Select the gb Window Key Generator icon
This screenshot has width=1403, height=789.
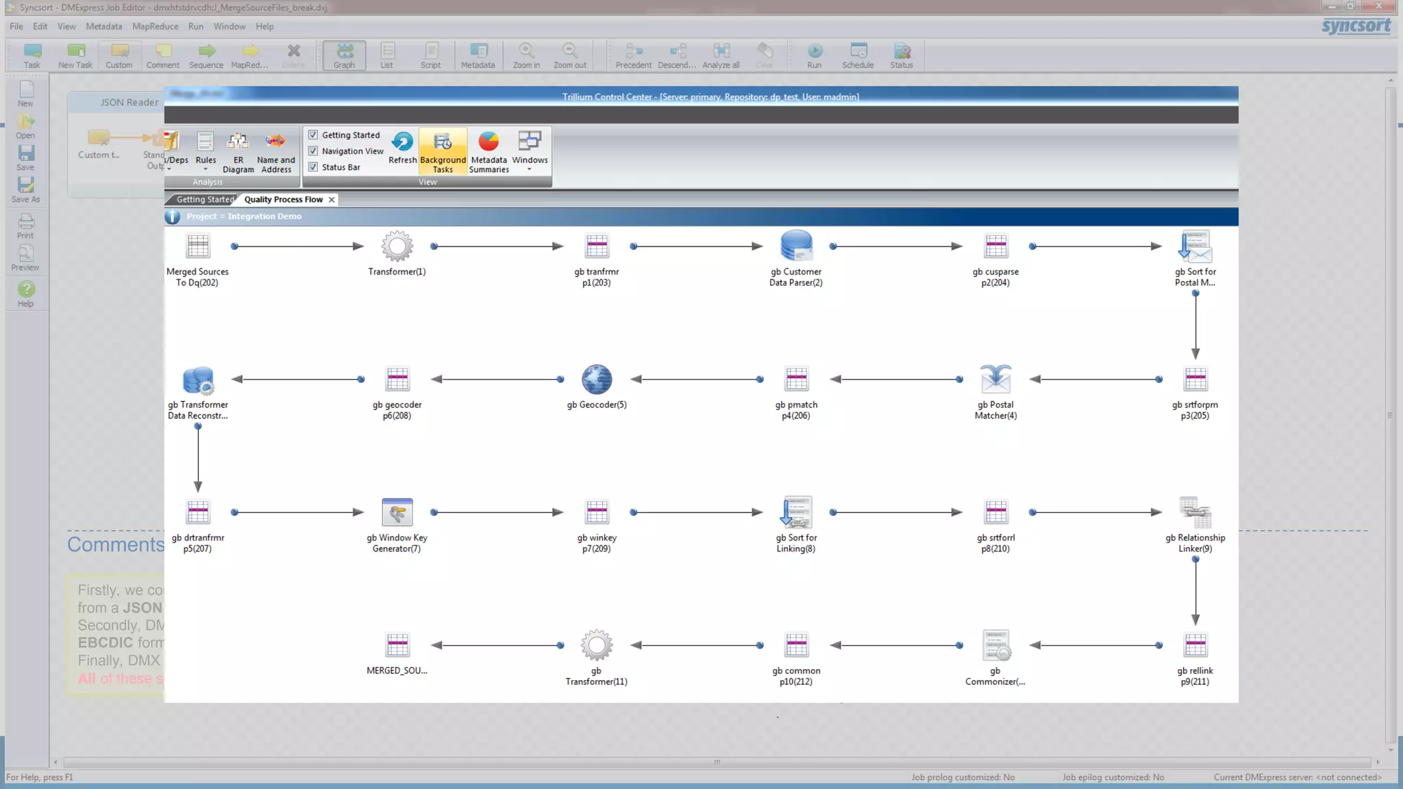(x=397, y=512)
